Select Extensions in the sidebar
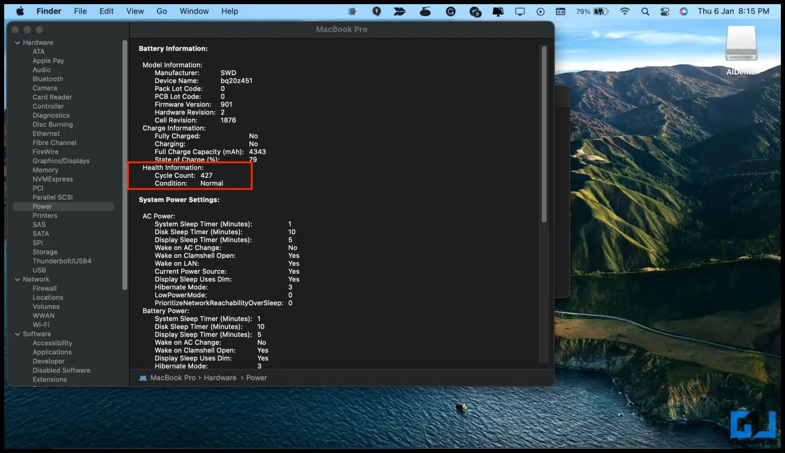 click(x=50, y=379)
